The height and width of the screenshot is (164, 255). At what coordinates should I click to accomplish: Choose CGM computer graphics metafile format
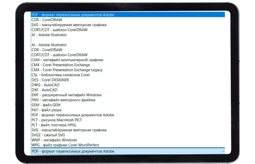(x=67, y=60)
